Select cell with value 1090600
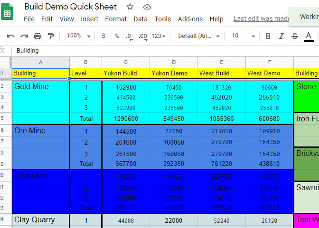Screen dimensions: 319x228 126,119
